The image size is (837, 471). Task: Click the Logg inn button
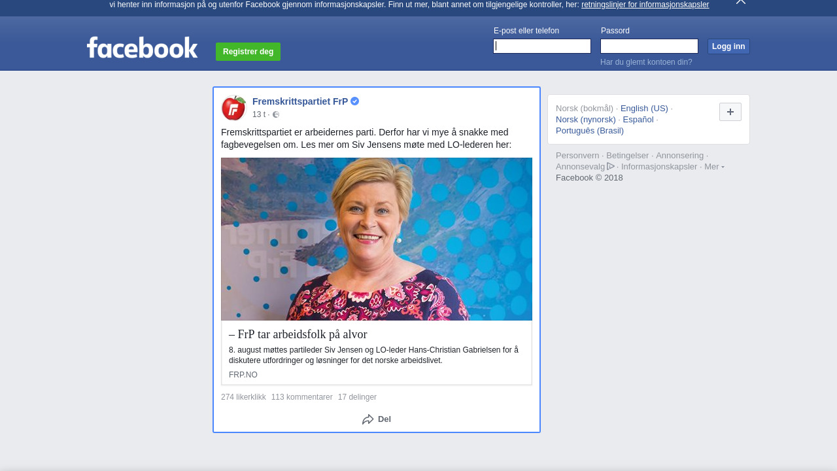coord(728,46)
